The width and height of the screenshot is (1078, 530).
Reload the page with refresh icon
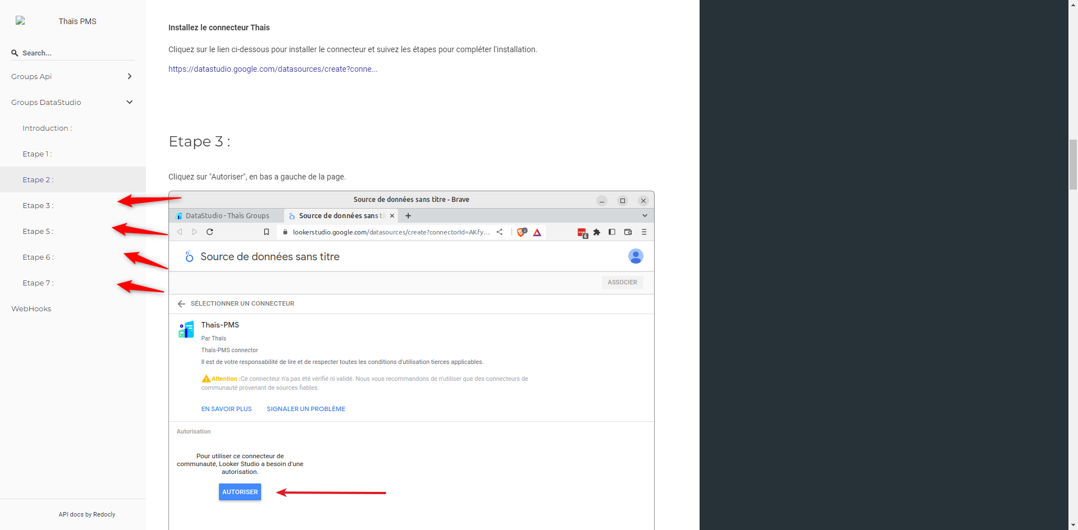tap(209, 232)
